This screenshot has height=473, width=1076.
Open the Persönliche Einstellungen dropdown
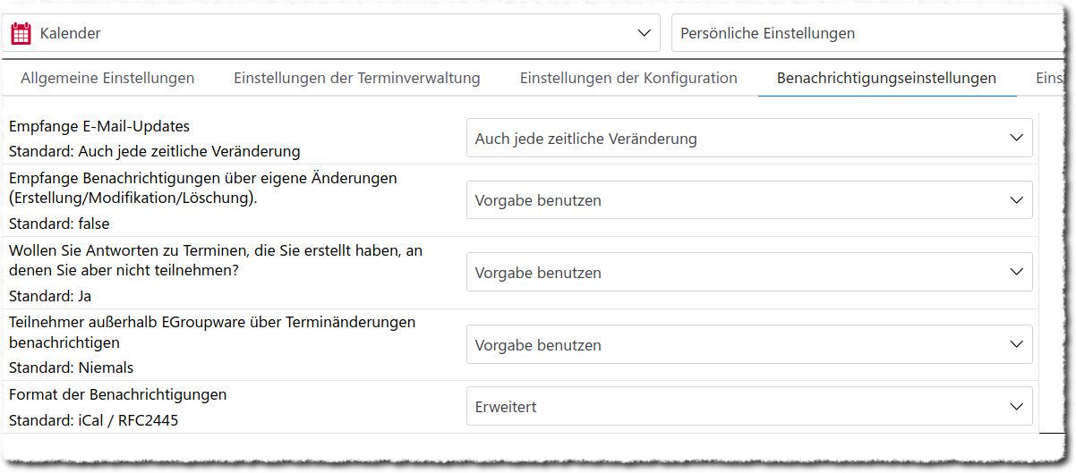[868, 33]
